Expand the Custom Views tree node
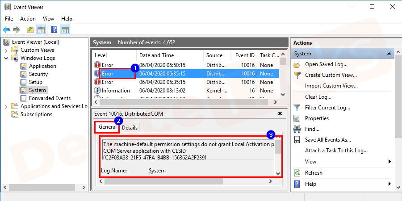The width and height of the screenshot is (402, 201). click(6, 50)
